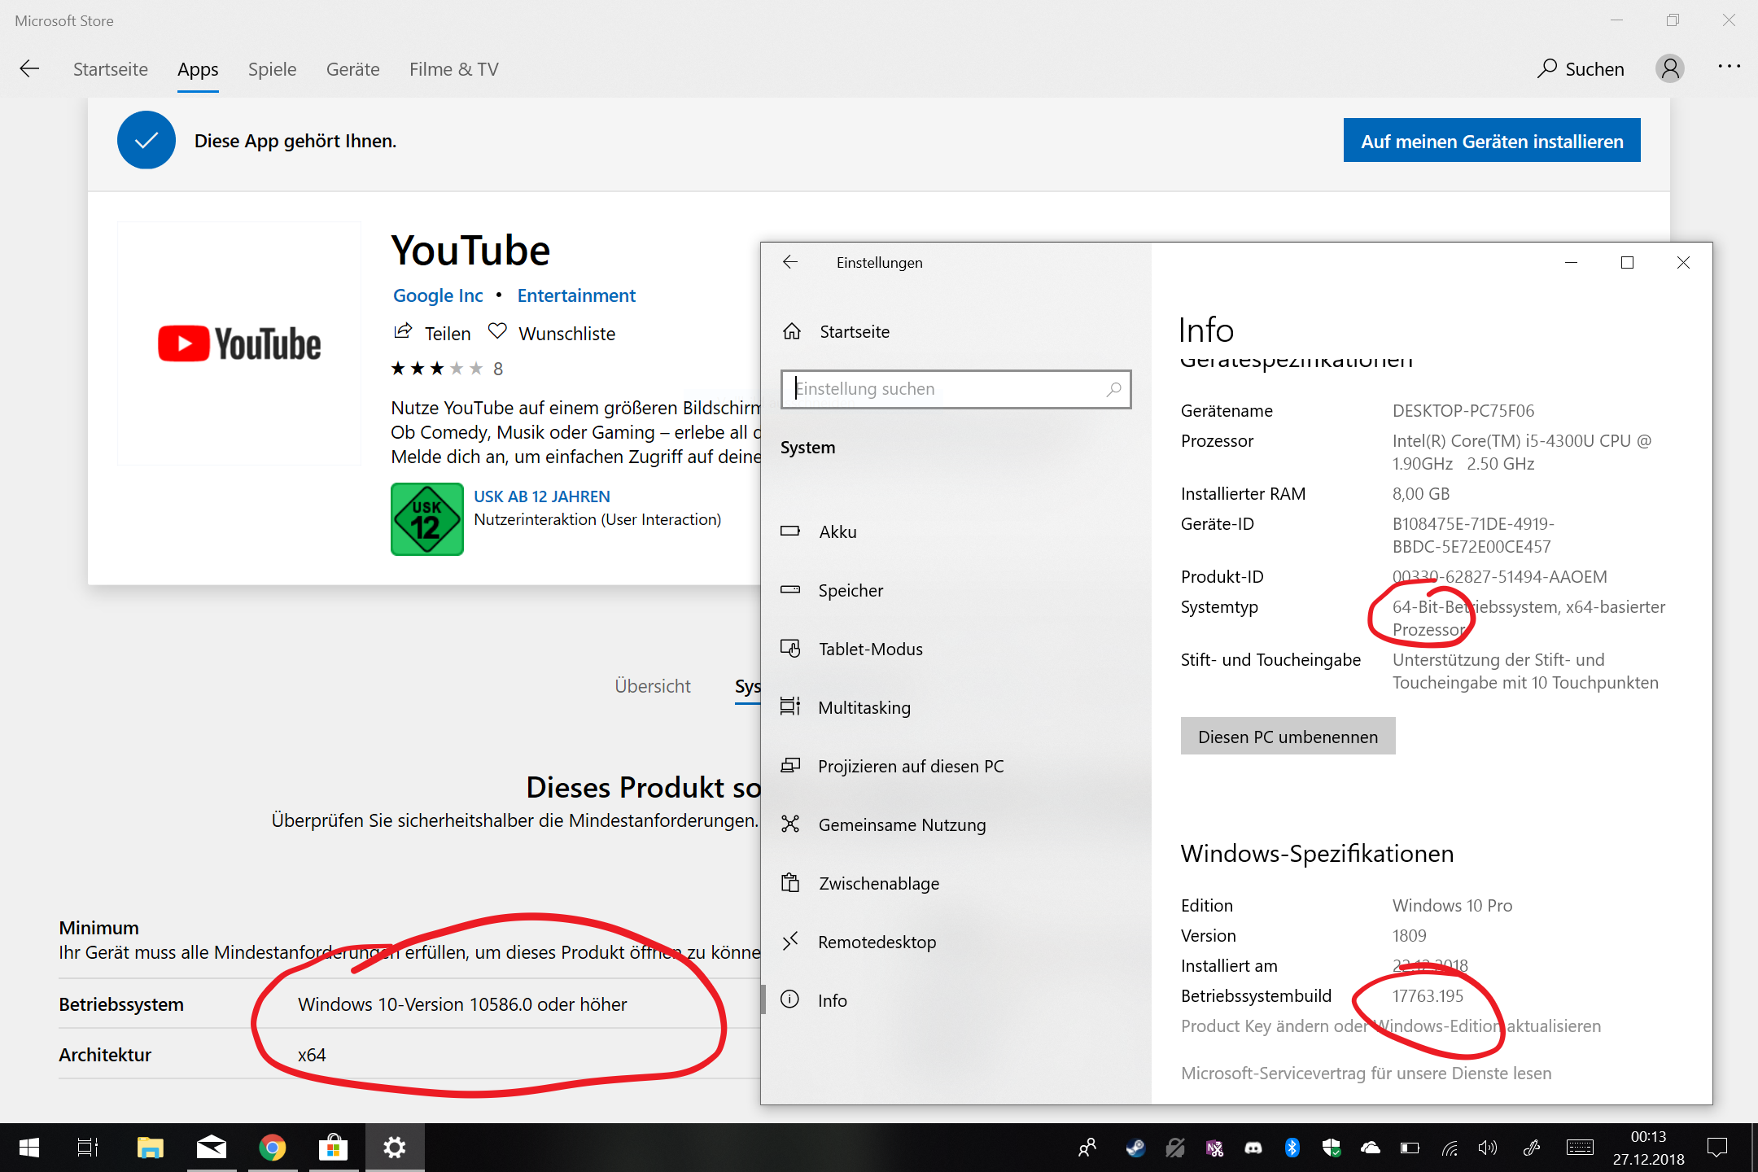Screen dimensions: 1758x1172
Task: Open Google Chrome from taskbar
Action: pyautogui.click(x=273, y=1148)
